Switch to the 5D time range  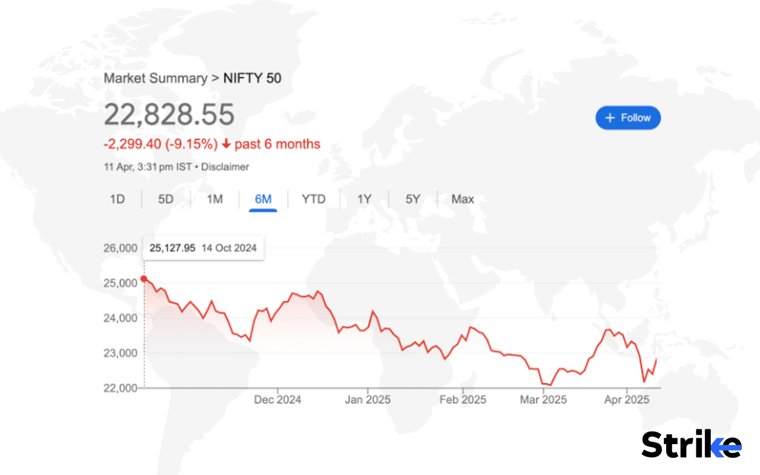point(165,199)
